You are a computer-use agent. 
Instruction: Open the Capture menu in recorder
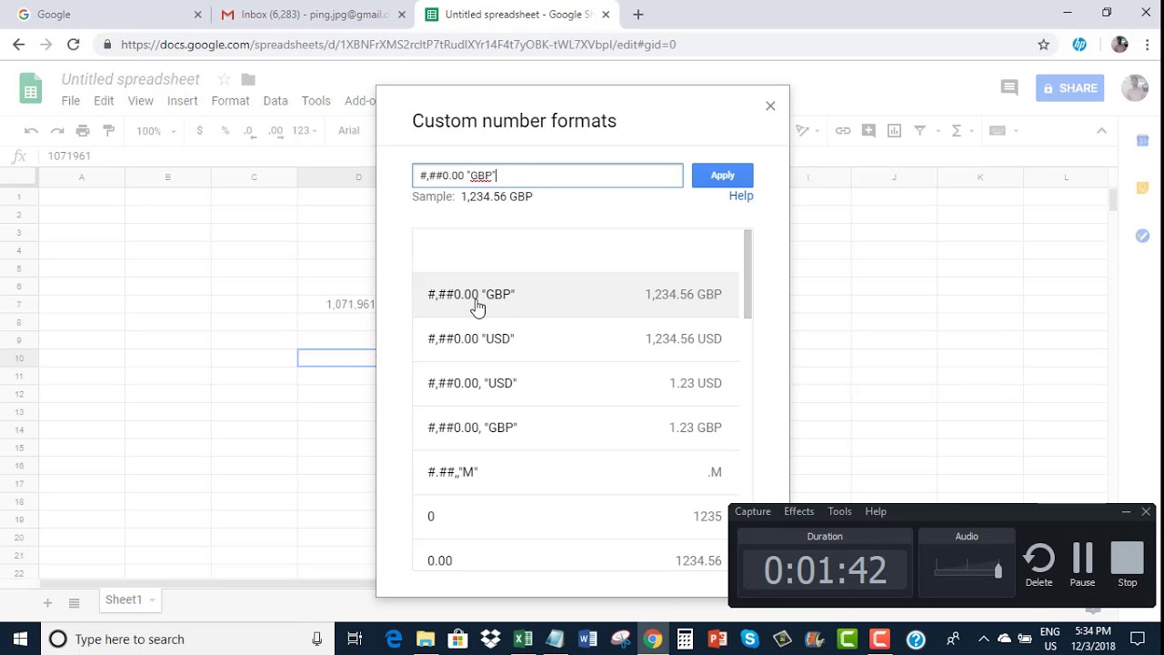click(753, 511)
